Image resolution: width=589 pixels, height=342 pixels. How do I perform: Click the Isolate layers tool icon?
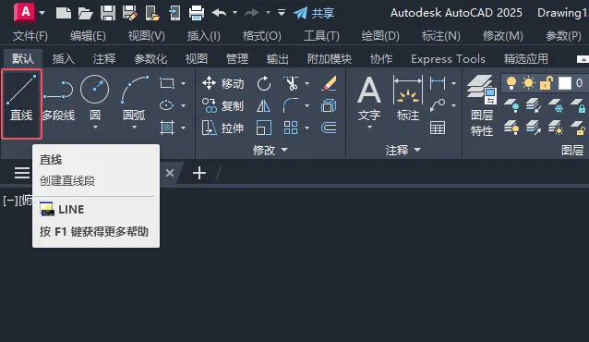534,105
